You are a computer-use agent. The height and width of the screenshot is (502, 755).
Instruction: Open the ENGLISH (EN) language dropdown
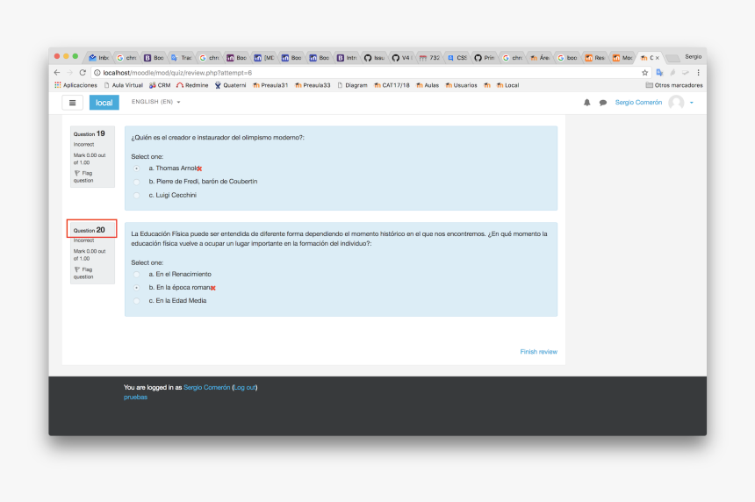(x=155, y=102)
